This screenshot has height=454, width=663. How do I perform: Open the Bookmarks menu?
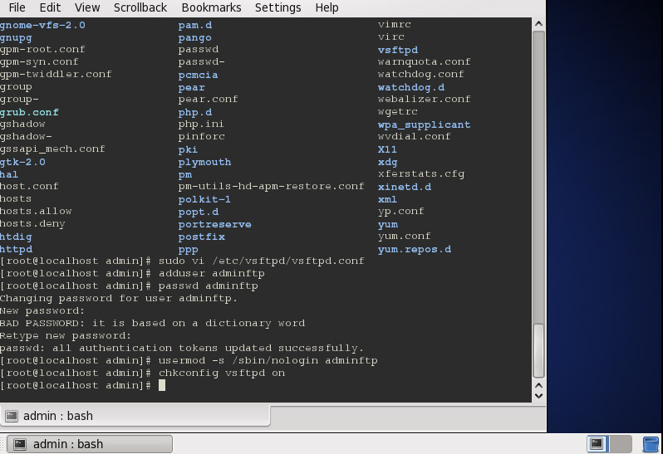click(x=211, y=7)
